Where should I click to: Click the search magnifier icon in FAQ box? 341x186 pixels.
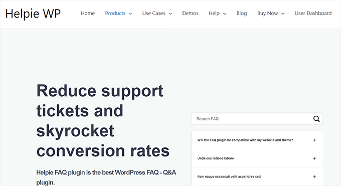pos(316,119)
